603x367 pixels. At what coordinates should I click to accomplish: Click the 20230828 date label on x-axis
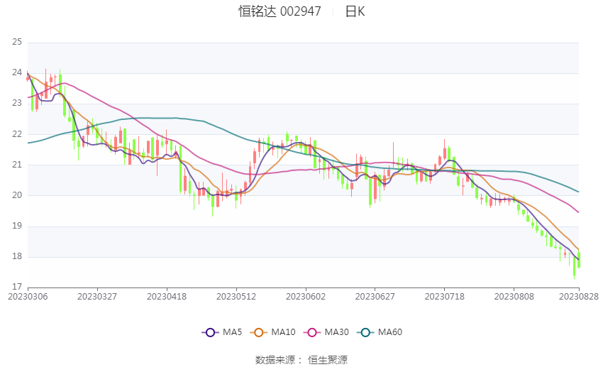[x=578, y=297]
